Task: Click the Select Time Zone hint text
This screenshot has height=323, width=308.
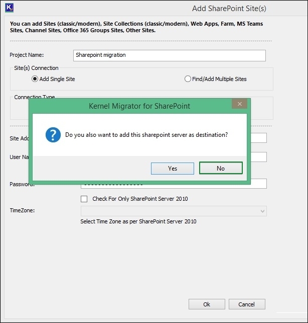Action: coord(138,221)
